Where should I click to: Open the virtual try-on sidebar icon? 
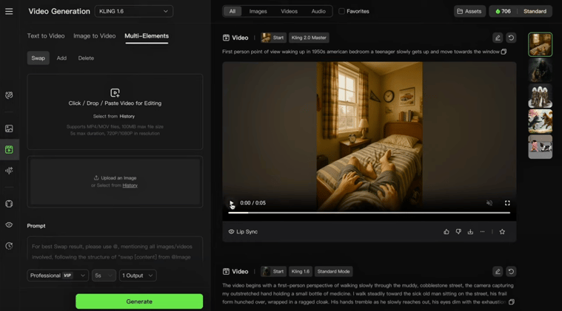(x=9, y=204)
